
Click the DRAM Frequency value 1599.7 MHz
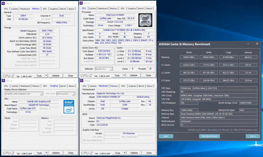click(47, 31)
